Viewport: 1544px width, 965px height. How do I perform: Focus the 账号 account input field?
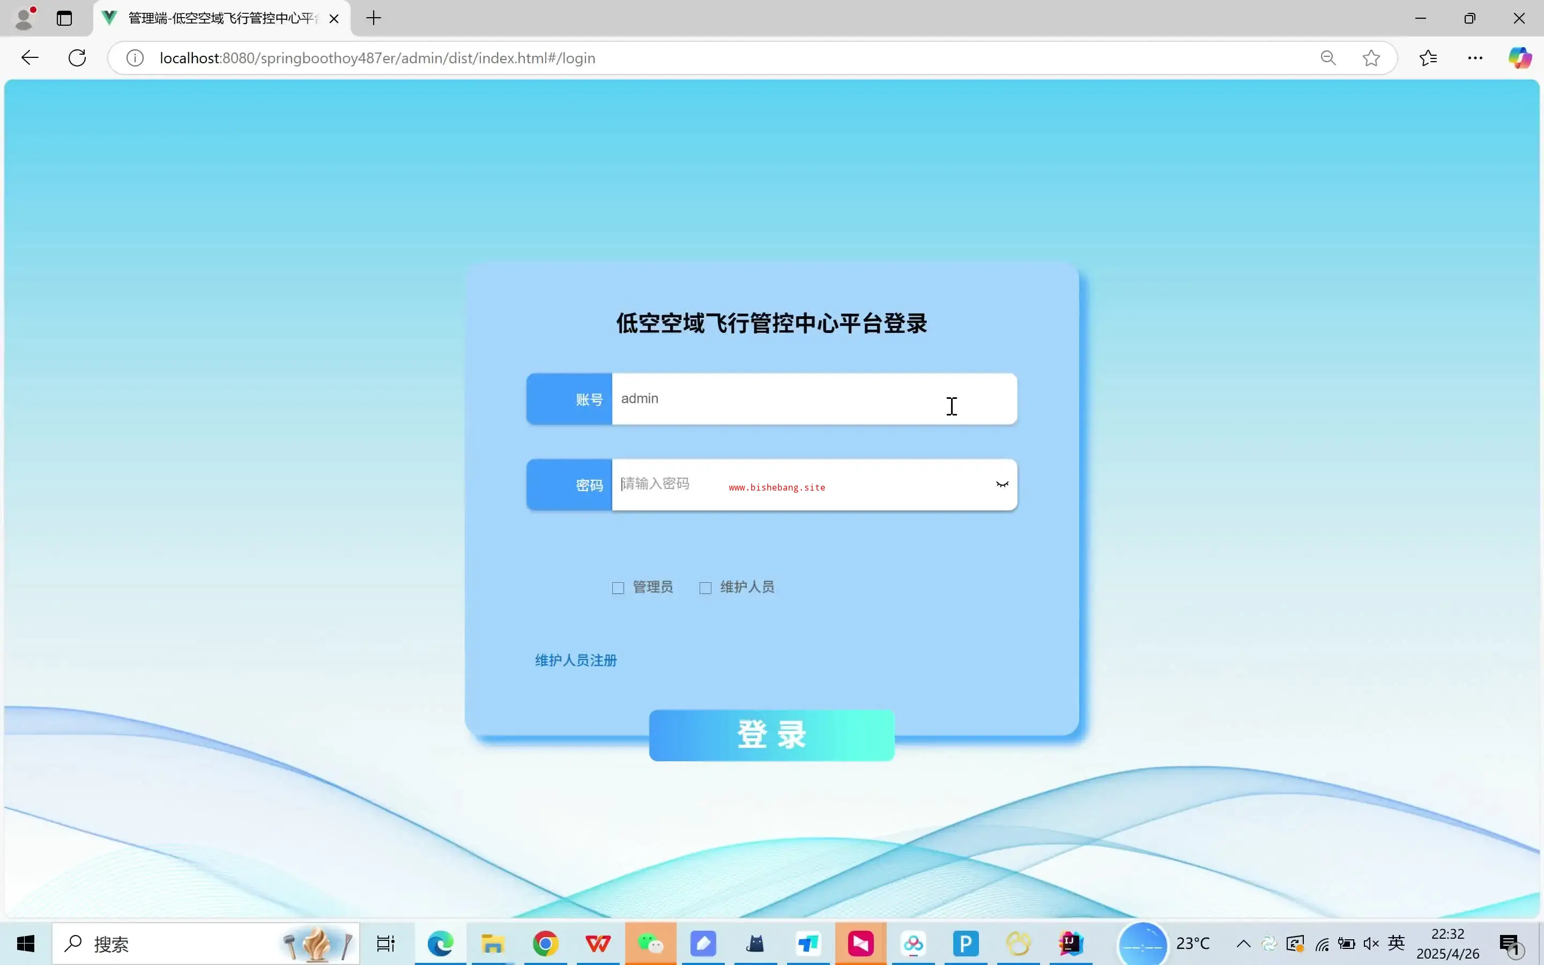798,399
